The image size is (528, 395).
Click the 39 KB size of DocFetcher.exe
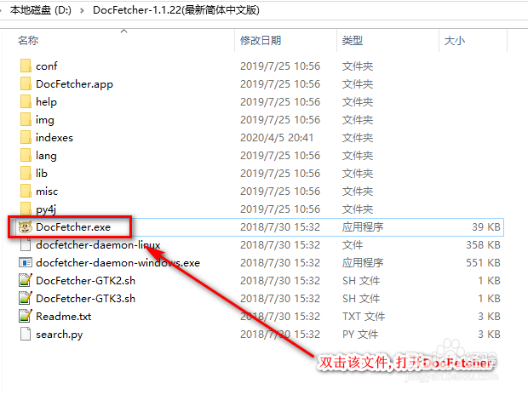coord(486,227)
